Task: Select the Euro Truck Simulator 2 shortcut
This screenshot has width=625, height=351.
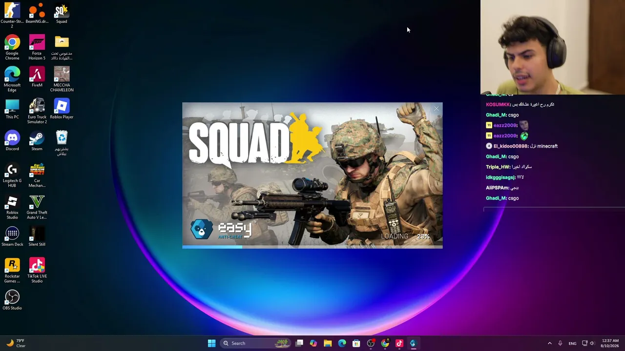Action: click(x=37, y=111)
